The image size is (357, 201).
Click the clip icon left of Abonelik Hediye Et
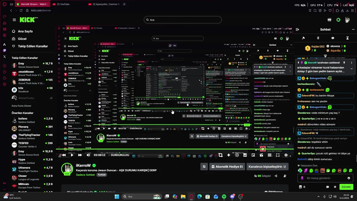tap(204, 167)
